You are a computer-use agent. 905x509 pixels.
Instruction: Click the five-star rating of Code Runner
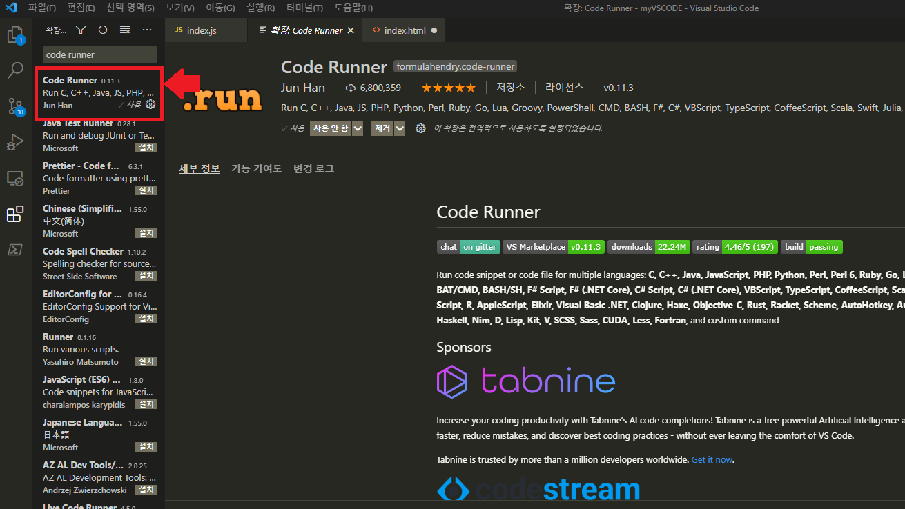(449, 88)
